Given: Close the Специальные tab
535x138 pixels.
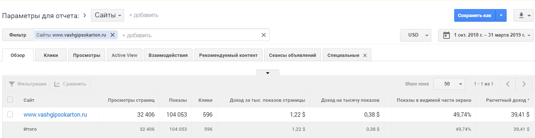Looking at the screenshot, I should [x=365, y=55].
